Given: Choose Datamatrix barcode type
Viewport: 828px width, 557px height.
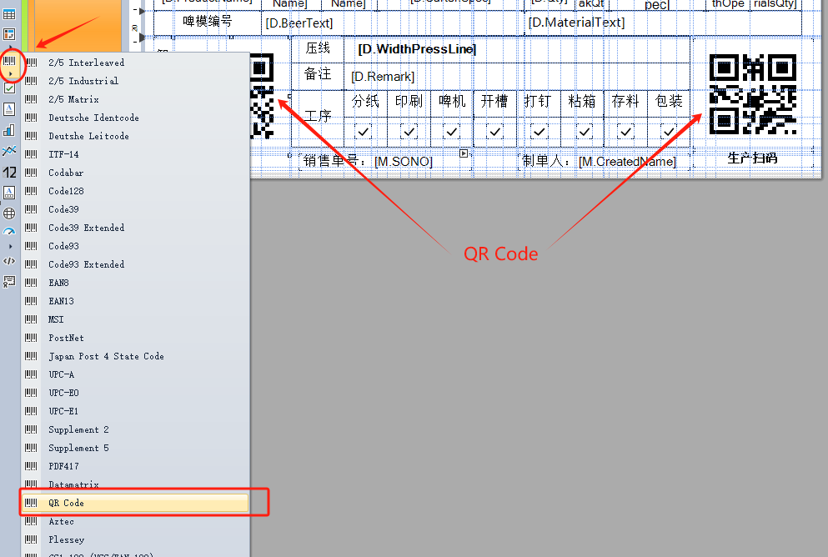Looking at the screenshot, I should (135, 484).
